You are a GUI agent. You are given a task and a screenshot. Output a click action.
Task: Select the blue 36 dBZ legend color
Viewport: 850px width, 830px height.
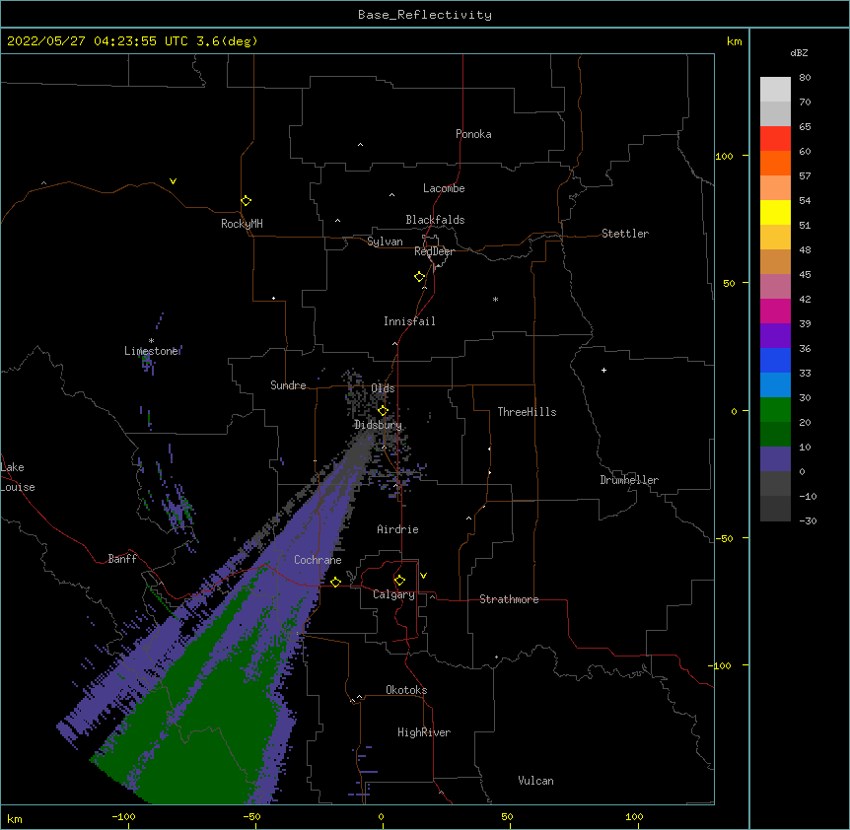click(x=775, y=360)
